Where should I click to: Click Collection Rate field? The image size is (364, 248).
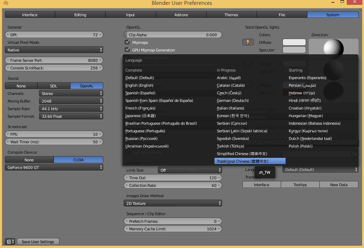coord(173,185)
